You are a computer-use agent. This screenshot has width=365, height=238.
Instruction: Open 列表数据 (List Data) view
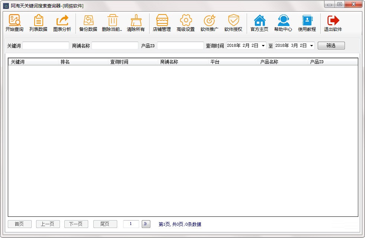pyautogui.click(x=38, y=23)
